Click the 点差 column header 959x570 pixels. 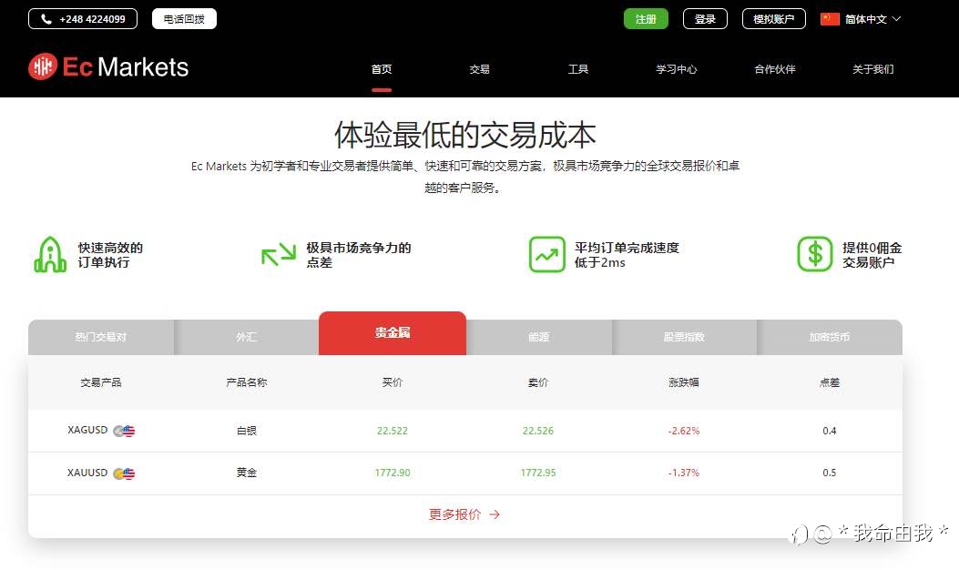(830, 382)
